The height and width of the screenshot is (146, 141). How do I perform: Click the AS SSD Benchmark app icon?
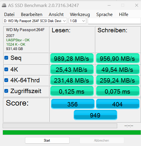4,5
